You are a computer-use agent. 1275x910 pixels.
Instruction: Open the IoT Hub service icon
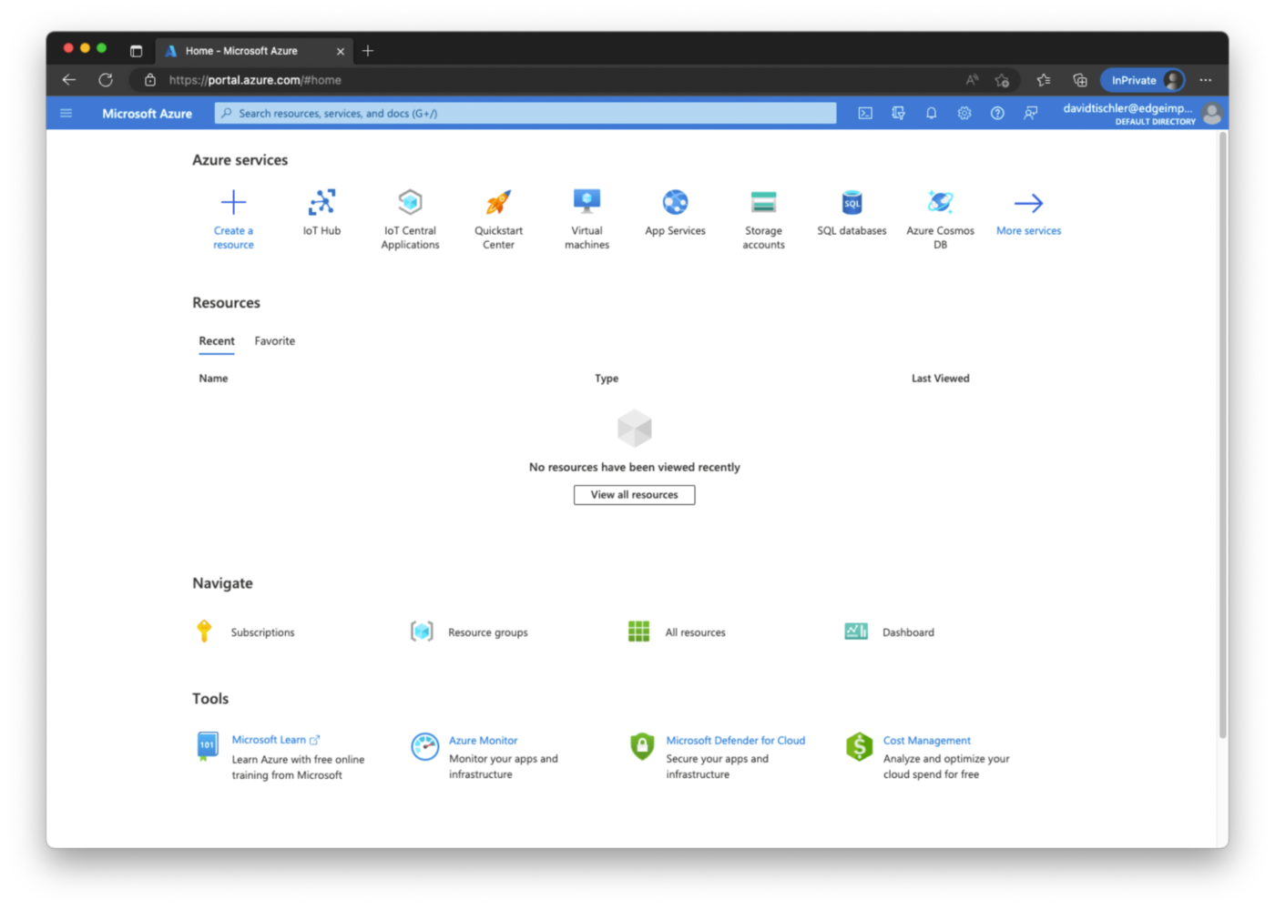tap(321, 202)
